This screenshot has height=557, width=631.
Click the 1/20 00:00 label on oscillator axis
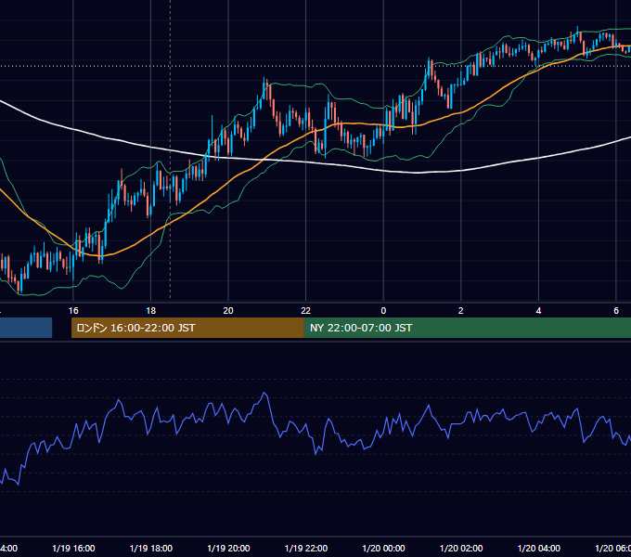383,548
